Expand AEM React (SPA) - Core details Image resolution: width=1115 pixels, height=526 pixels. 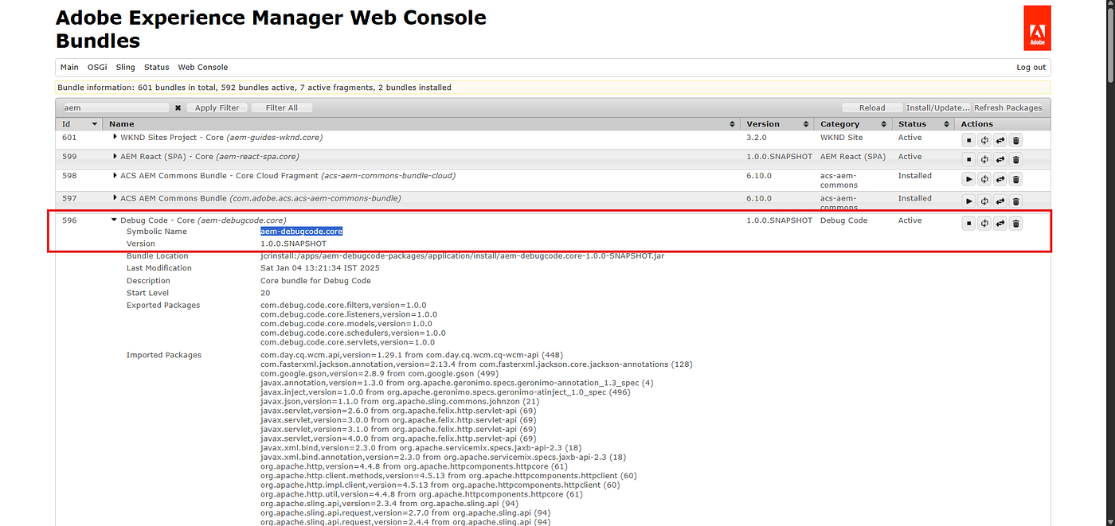115,156
